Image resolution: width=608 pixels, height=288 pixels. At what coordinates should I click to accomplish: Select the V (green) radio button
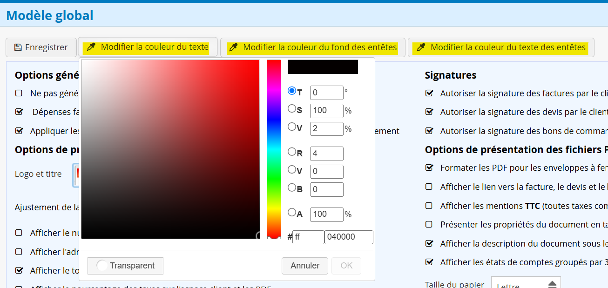coord(292,169)
